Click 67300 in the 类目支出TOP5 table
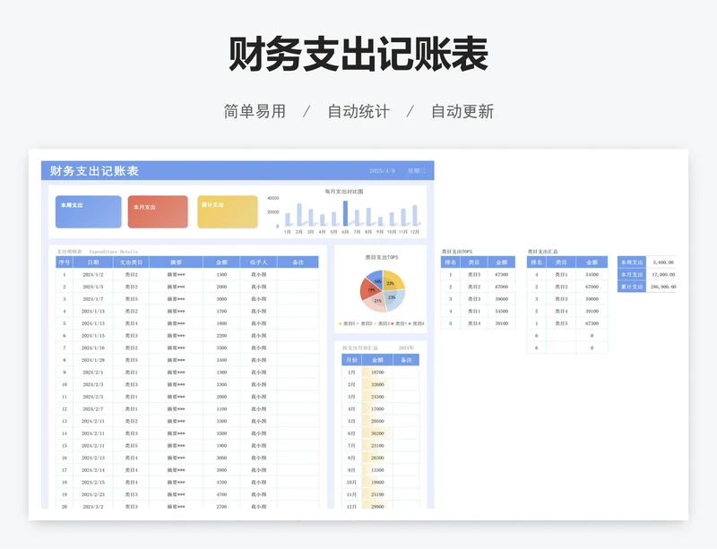 [x=501, y=275]
